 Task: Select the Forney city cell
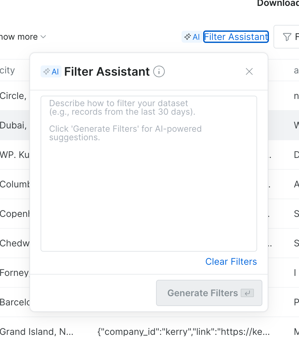click(15, 273)
